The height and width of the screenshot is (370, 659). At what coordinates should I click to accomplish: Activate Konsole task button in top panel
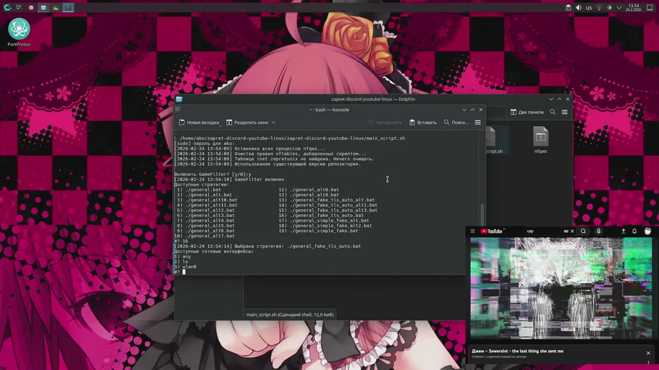(68, 8)
